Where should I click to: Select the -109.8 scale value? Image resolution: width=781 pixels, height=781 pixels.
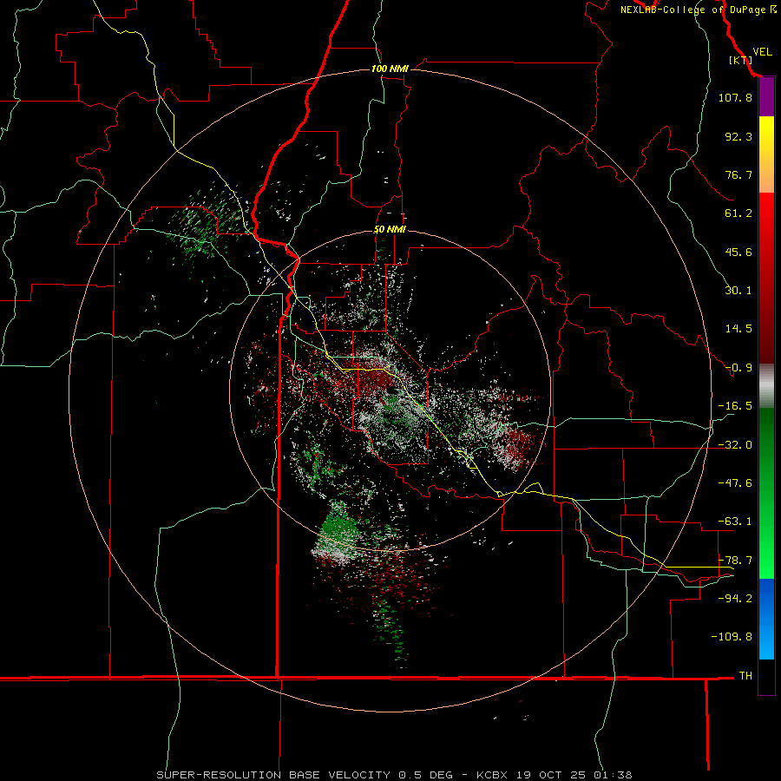point(732,637)
